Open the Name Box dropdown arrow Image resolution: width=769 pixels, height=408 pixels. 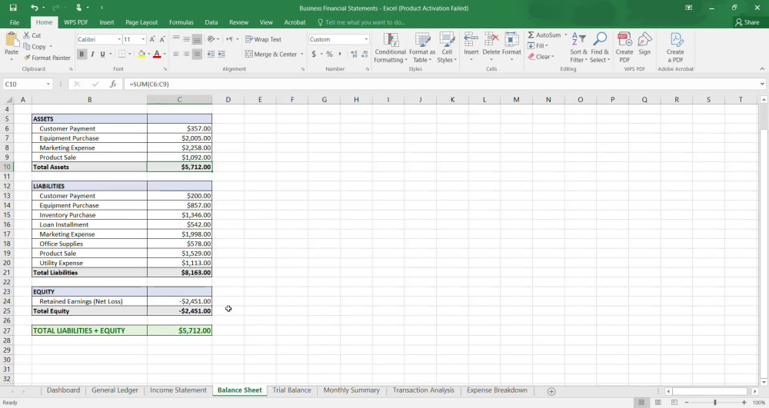(x=48, y=85)
